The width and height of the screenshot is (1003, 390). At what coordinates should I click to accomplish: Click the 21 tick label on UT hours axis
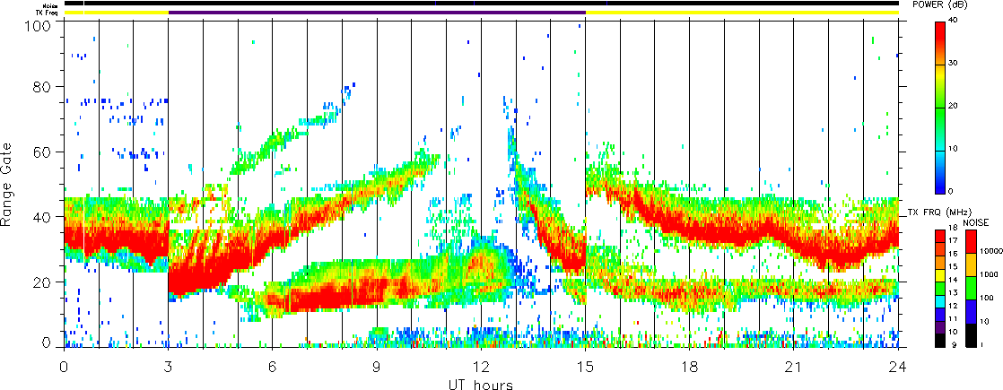(x=794, y=367)
